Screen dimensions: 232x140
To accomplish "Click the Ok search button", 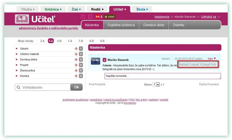I will [x=76, y=87].
